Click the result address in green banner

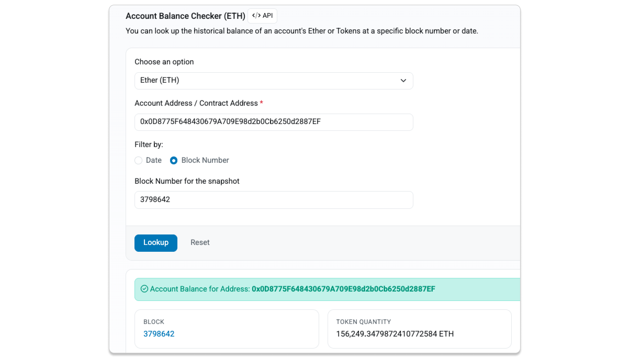(343, 289)
